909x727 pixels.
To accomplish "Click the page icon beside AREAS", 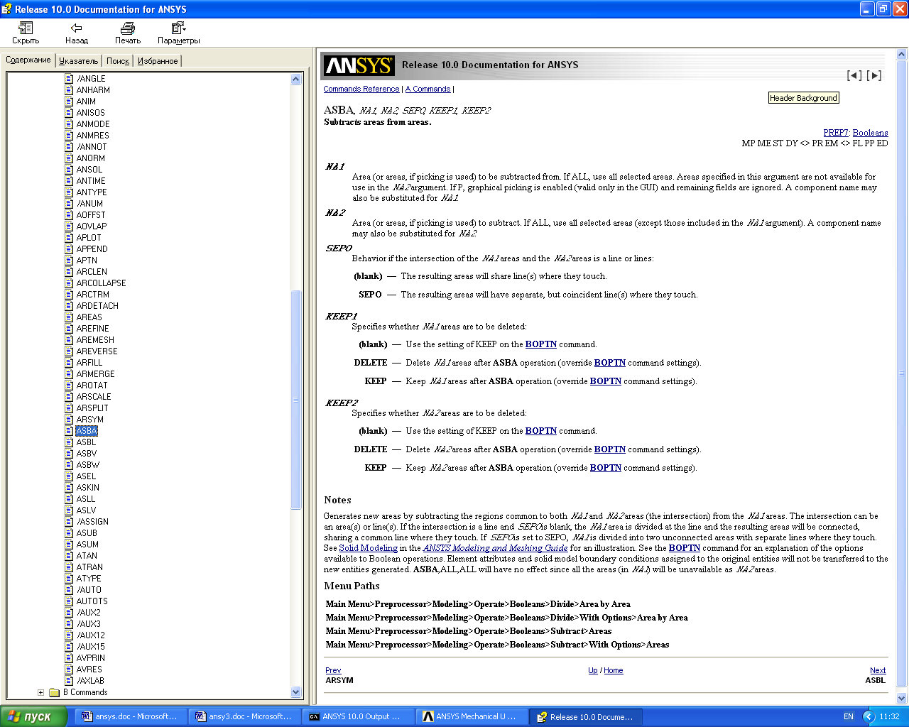I will pyautogui.click(x=69, y=317).
